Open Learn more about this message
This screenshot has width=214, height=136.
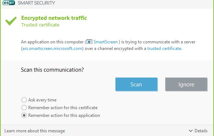(x=35, y=131)
